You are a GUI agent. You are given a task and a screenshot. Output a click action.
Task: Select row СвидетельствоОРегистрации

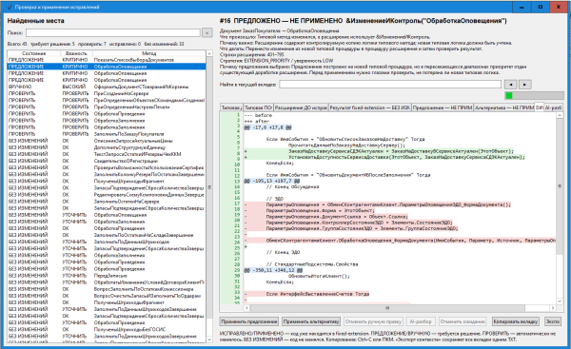107,161
